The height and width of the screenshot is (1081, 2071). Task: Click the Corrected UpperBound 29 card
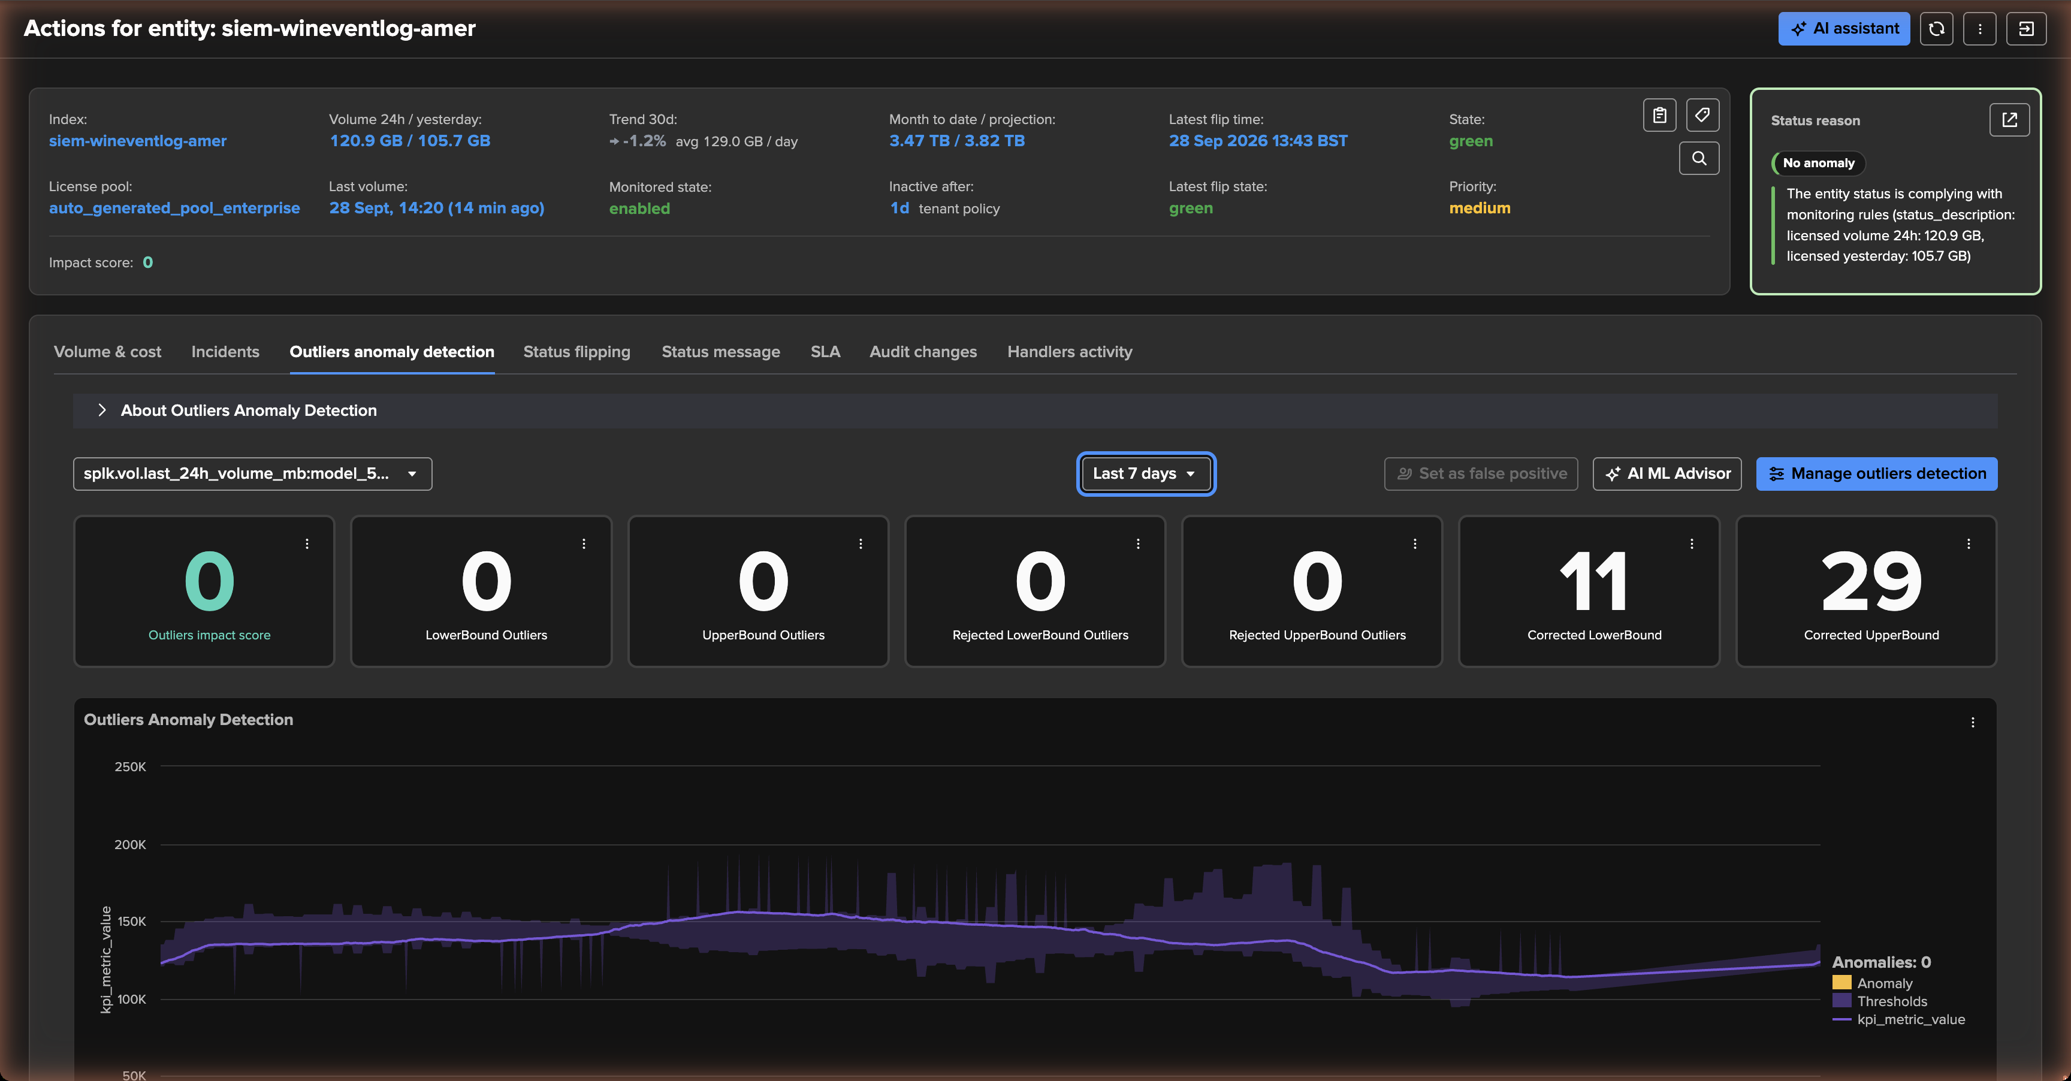tap(1866, 591)
